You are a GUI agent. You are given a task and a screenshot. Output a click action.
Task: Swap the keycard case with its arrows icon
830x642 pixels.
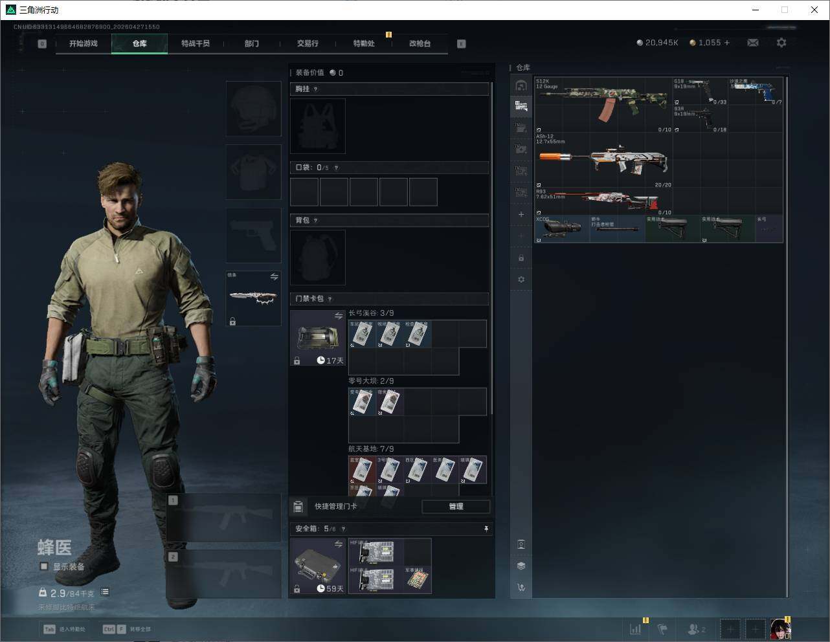pyautogui.click(x=338, y=316)
